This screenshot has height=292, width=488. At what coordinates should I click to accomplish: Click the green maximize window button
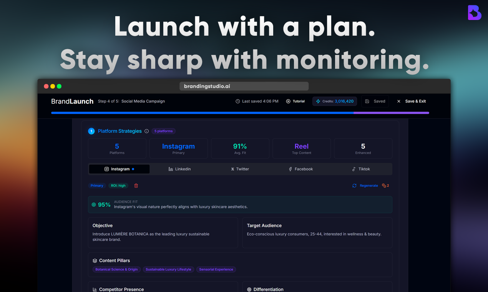(59, 86)
